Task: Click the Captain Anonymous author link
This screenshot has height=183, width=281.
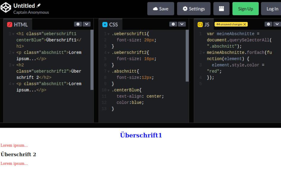Action: 31,12
